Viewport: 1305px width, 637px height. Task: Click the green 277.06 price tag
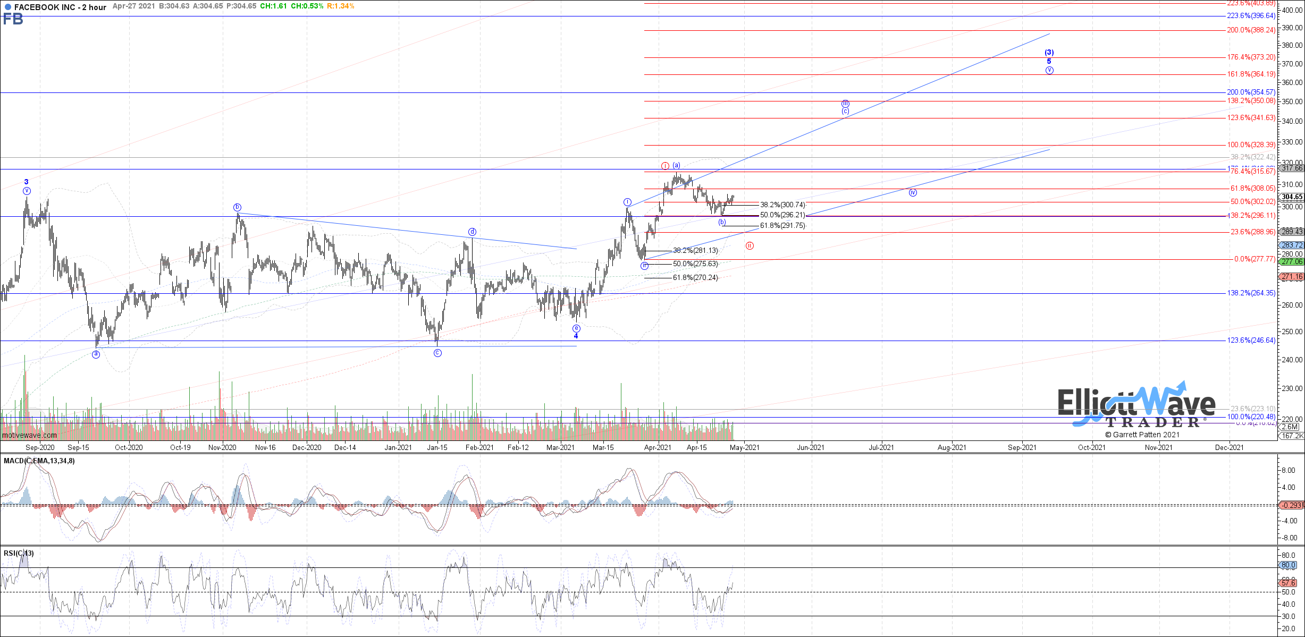tap(1292, 261)
